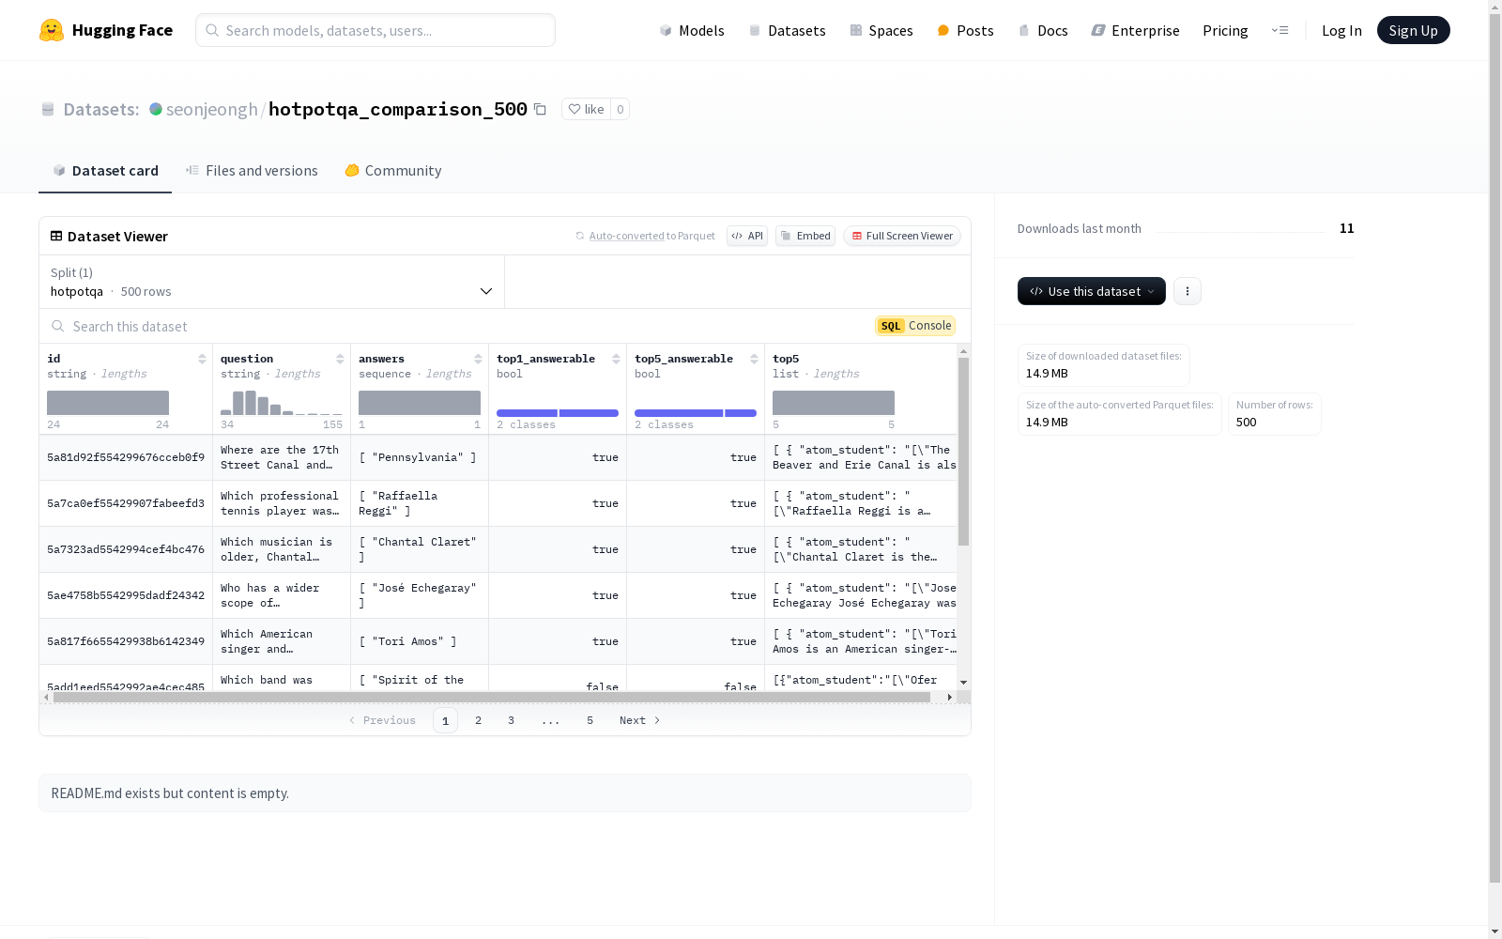Click the "Raffaella Reggi" answer cell
Screen dimensions: 1502x939
coord(420,503)
